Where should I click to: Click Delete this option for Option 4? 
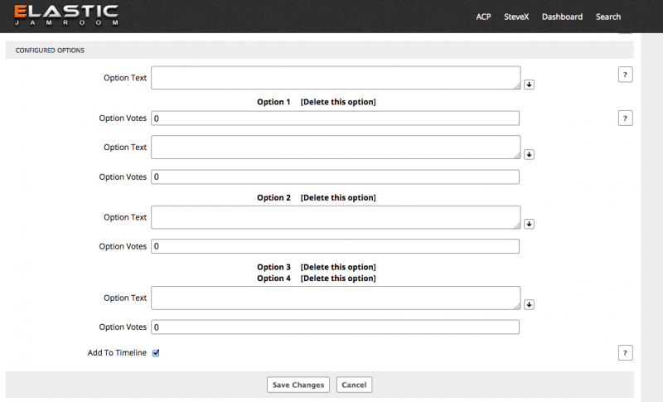(337, 278)
